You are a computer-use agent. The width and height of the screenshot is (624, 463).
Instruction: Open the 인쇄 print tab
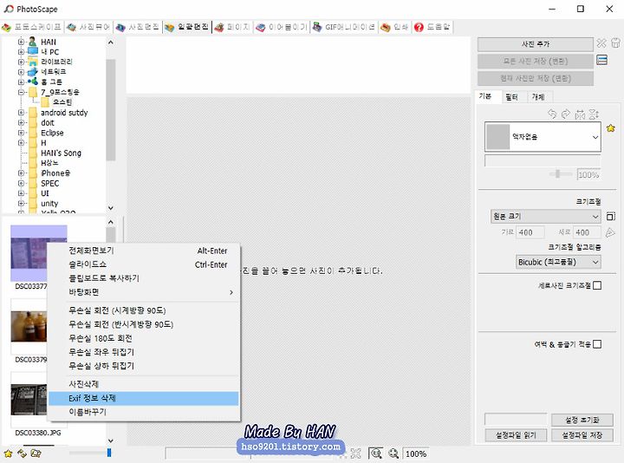click(x=395, y=27)
